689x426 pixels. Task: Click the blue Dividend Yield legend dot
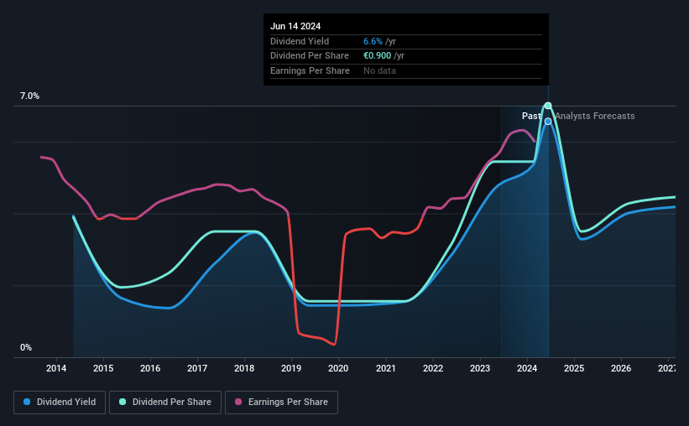pos(27,402)
